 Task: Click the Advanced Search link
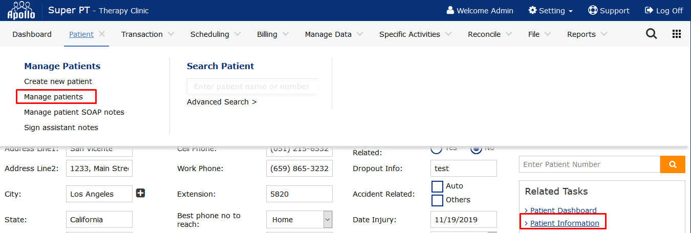coord(222,102)
